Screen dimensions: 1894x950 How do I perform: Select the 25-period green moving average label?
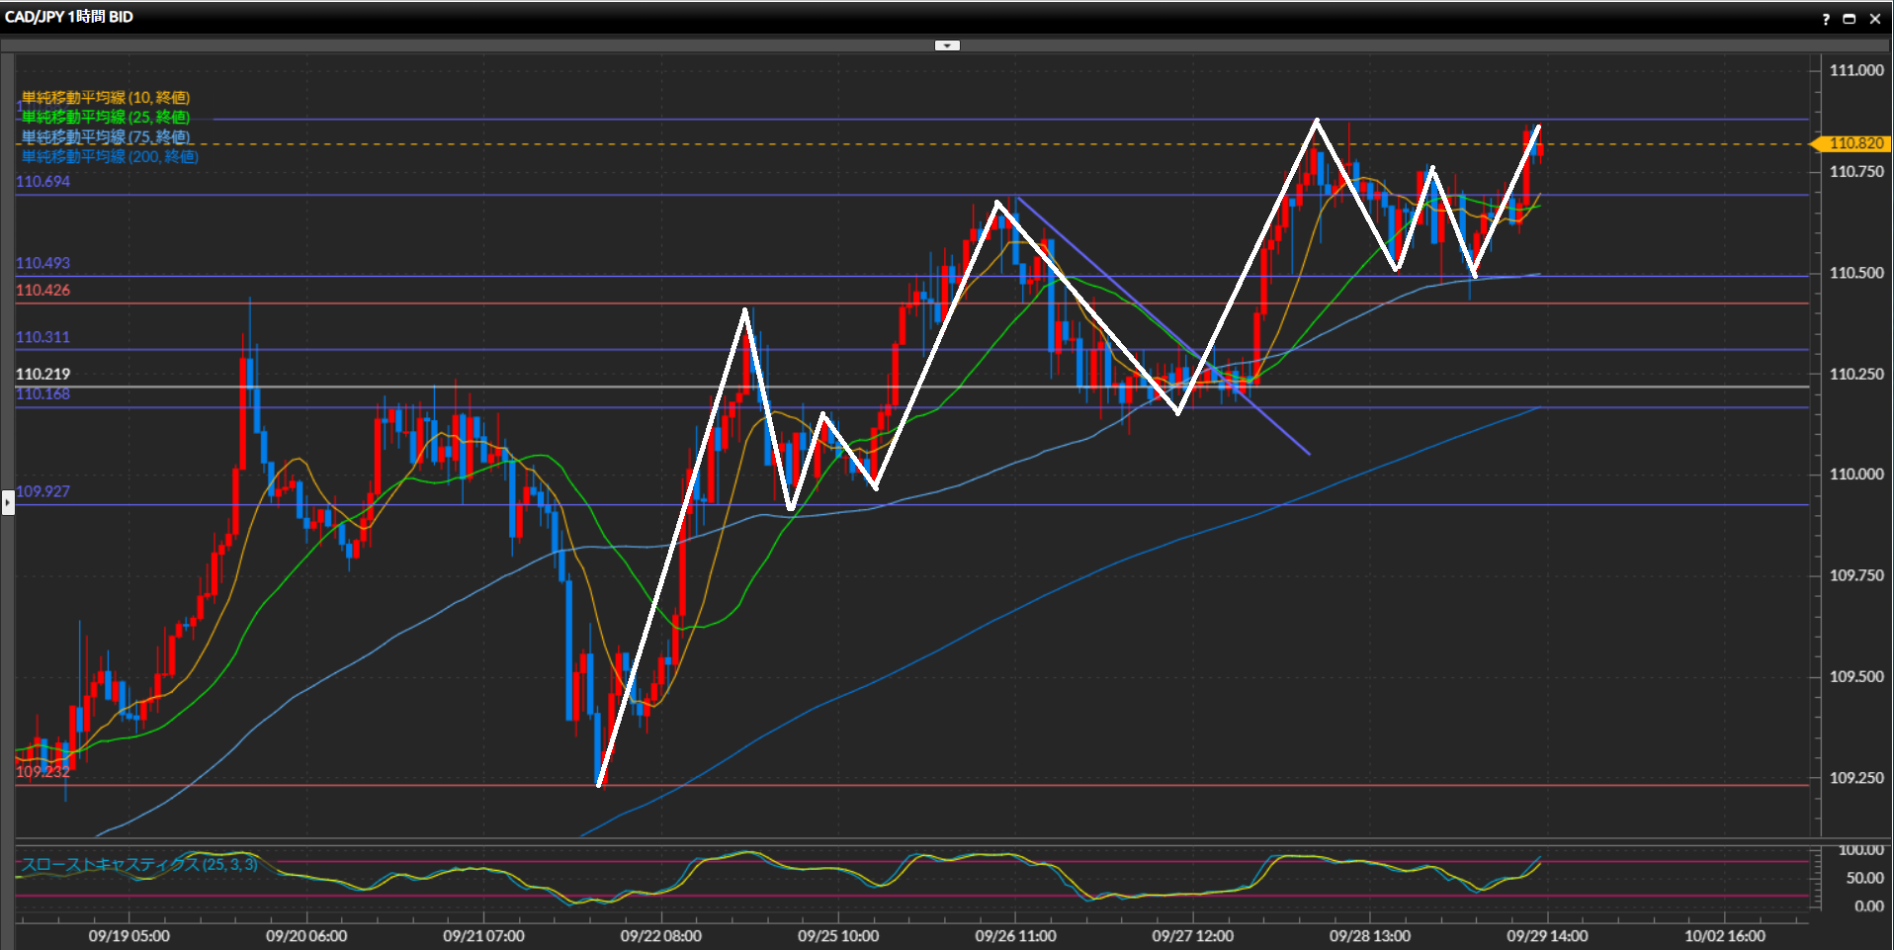click(x=106, y=117)
